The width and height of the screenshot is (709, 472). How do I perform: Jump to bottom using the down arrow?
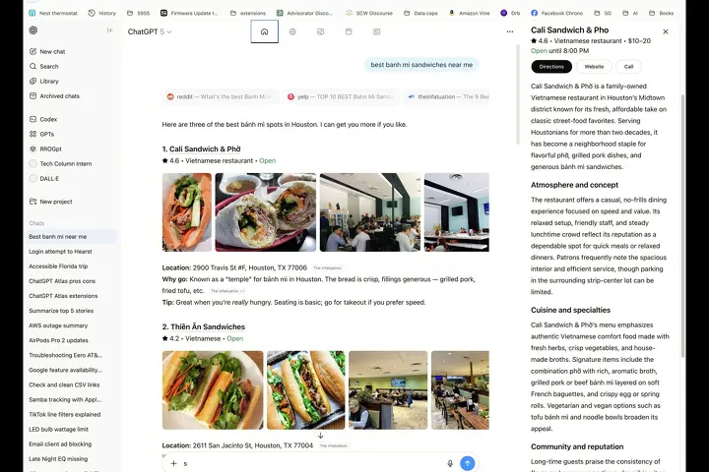coord(320,436)
